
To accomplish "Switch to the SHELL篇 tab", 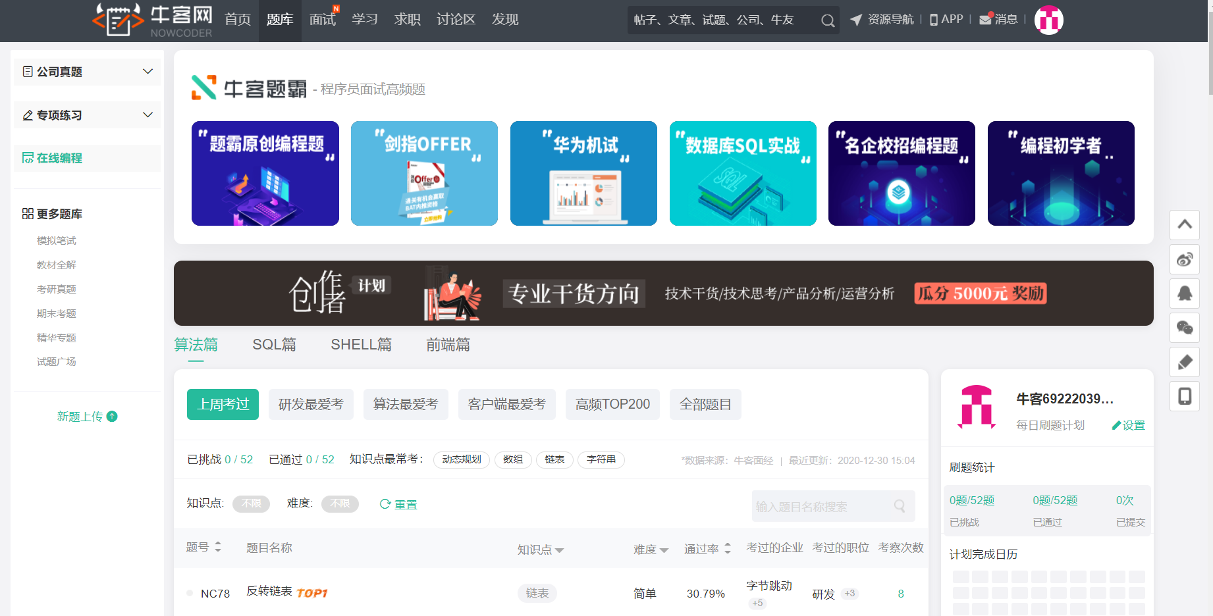I will 361,345.
